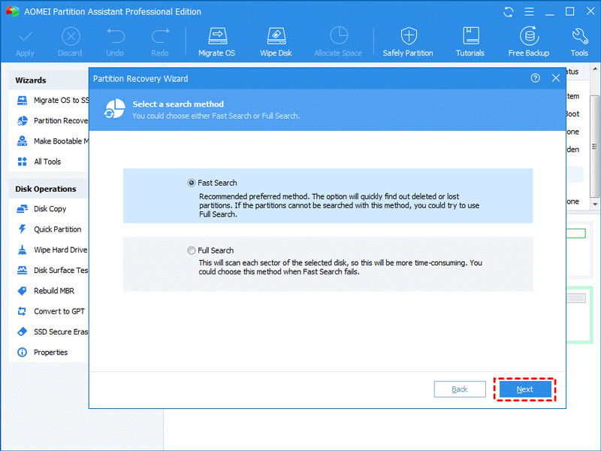
Task: Click the Next button
Action: (x=525, y=389)
